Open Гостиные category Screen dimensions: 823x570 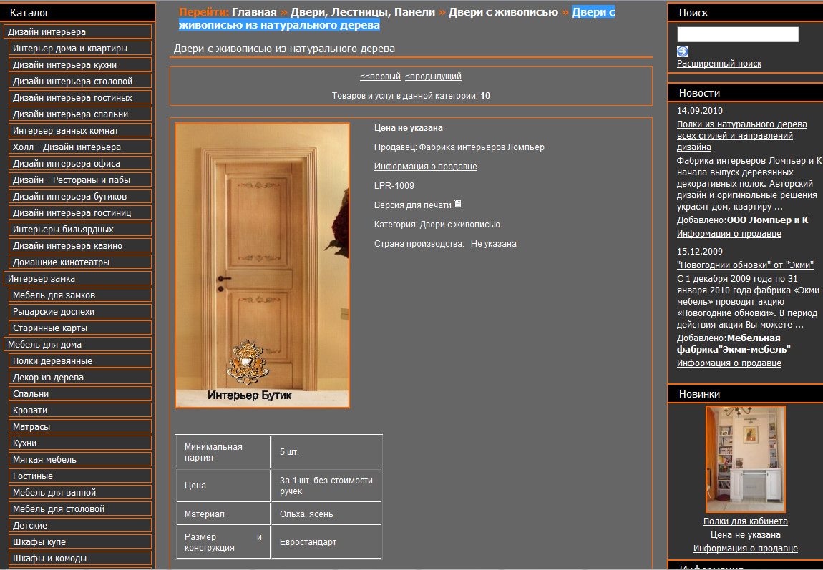[79, 476]
